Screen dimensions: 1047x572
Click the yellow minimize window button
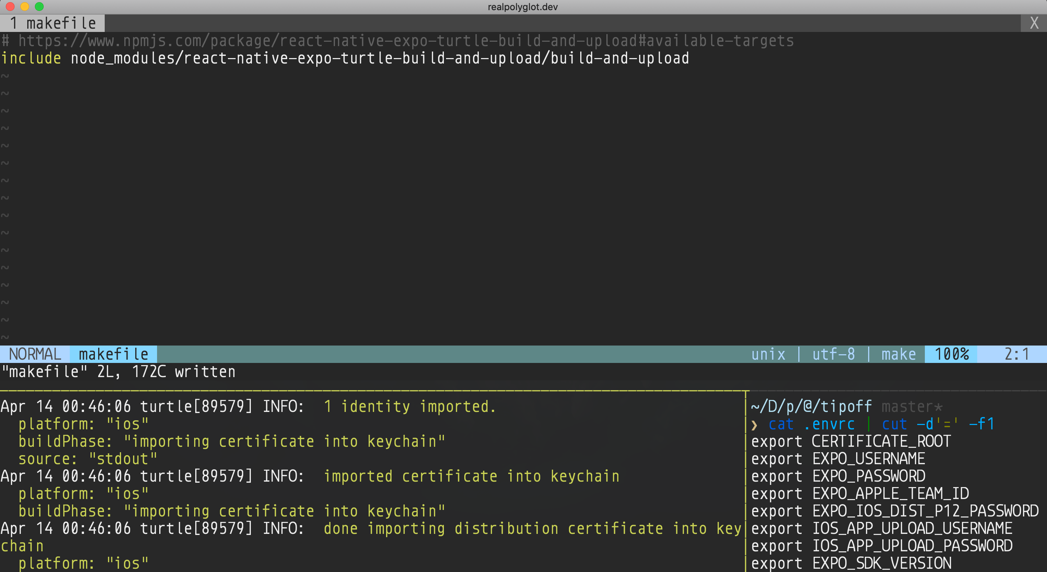click(25, 7)
